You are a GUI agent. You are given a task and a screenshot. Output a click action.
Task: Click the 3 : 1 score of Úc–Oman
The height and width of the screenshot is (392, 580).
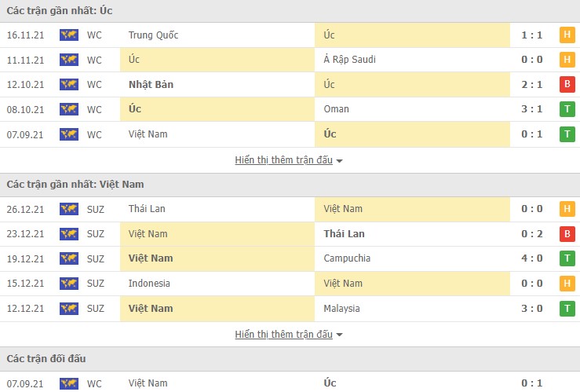(x=531, y=109)
